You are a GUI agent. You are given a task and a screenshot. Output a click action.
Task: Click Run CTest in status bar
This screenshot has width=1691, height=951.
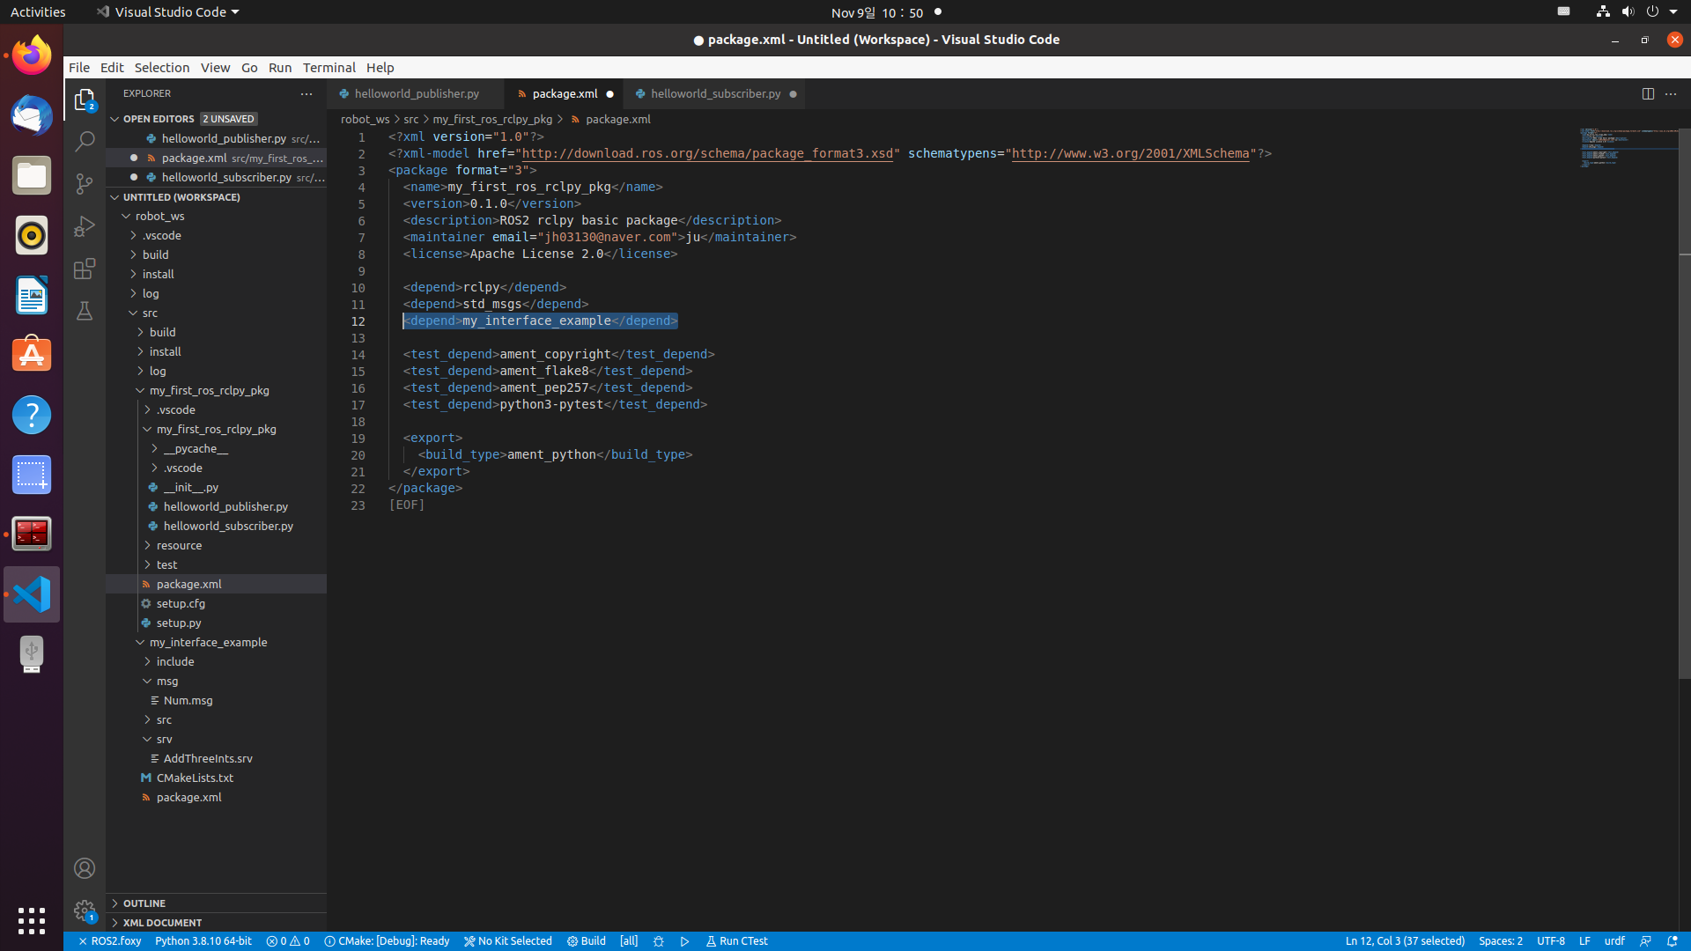tap(736, 941)
